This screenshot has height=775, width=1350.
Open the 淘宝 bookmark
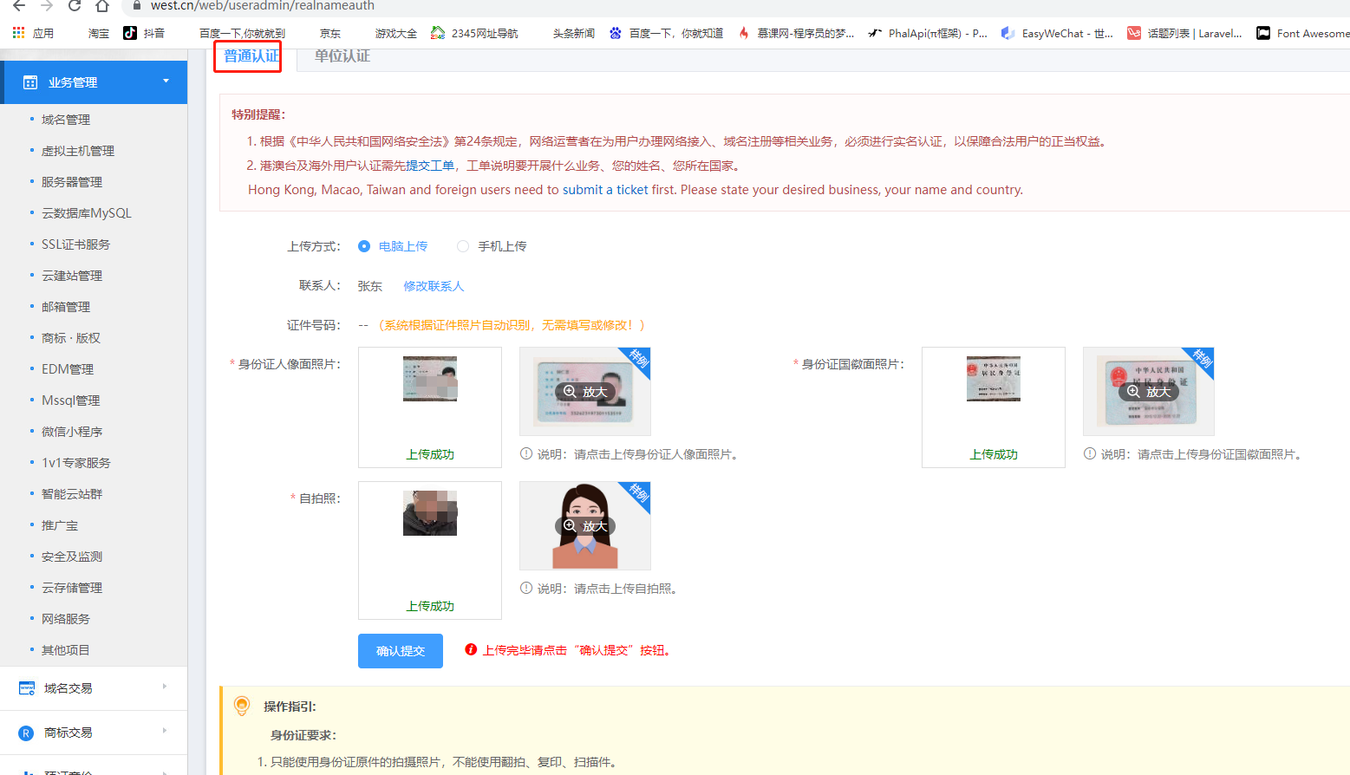point(98,33)
